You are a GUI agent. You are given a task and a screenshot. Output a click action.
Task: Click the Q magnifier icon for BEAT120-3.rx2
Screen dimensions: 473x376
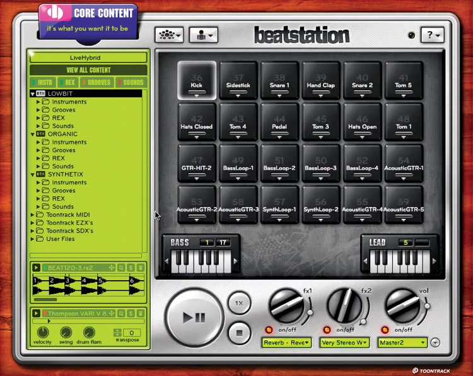click(x=121, y=267)
